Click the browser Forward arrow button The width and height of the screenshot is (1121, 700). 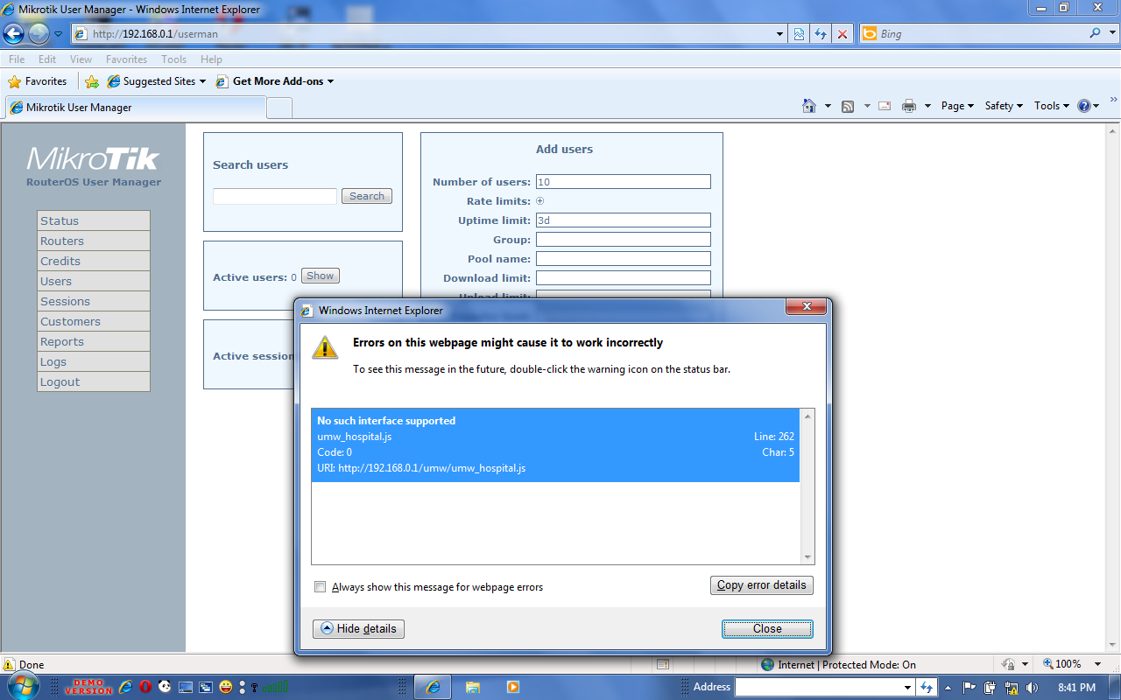click(x=39, y=34)
